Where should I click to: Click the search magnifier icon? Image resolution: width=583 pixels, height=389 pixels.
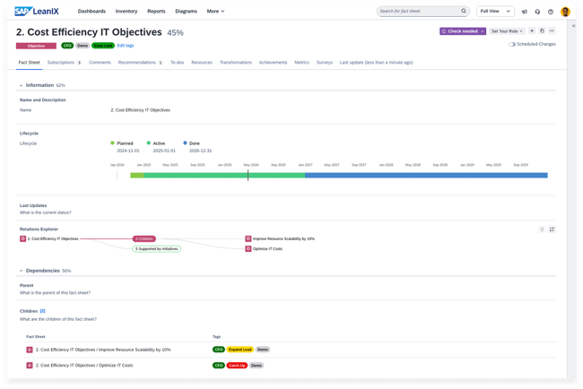click(464, 11)
